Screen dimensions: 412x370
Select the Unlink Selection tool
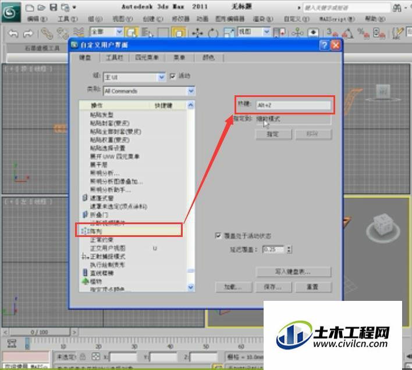(x=62, y=33)
